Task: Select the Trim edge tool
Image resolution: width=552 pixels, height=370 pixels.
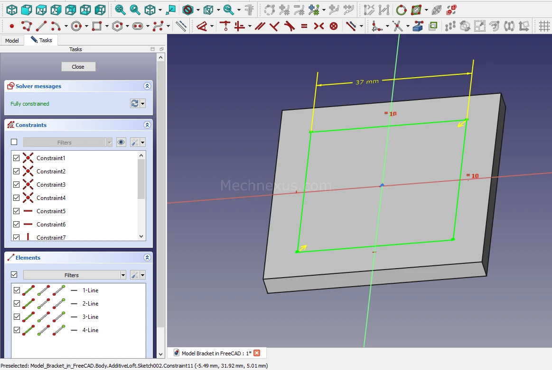Action: [x=398, y=26]
